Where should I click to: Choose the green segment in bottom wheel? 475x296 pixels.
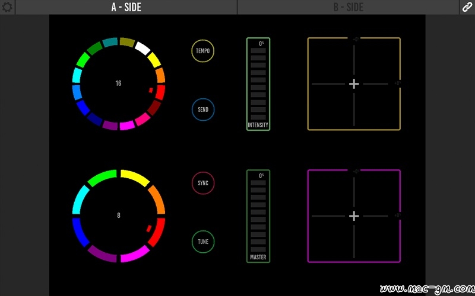point(102,177)
